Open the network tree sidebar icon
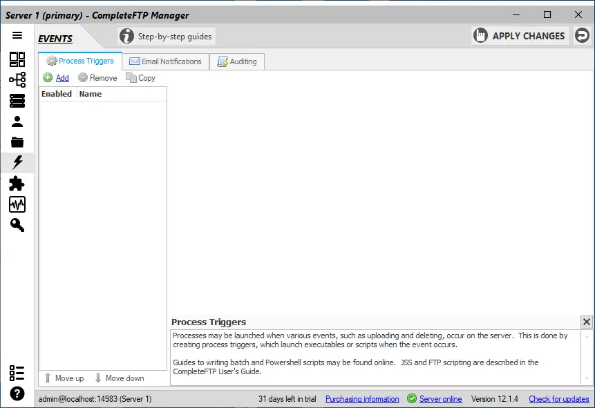This screenshot has width=595, height=408. click(x=17, y=79)
